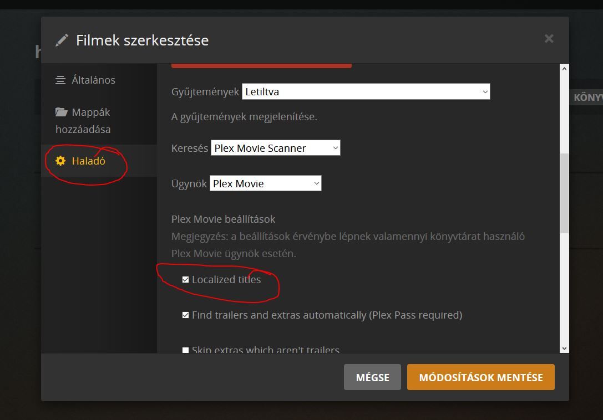Open the Gyűjtemények dropdown showing Letiltva
The height and width of the screenshot is (420, 603).
pyautogui.click(x=366, y=91)
